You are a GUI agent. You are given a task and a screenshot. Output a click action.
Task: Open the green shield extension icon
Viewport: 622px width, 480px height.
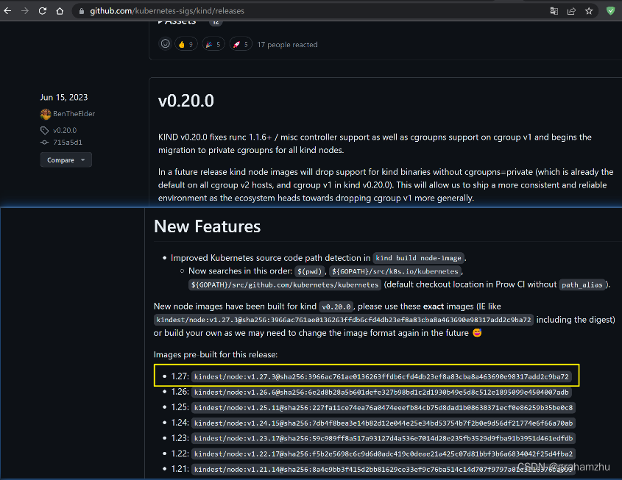[610, 11]
